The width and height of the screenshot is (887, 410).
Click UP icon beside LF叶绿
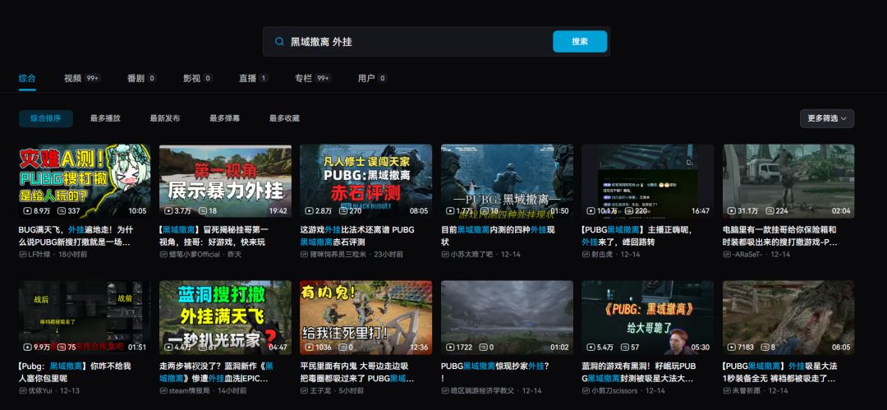23,255
